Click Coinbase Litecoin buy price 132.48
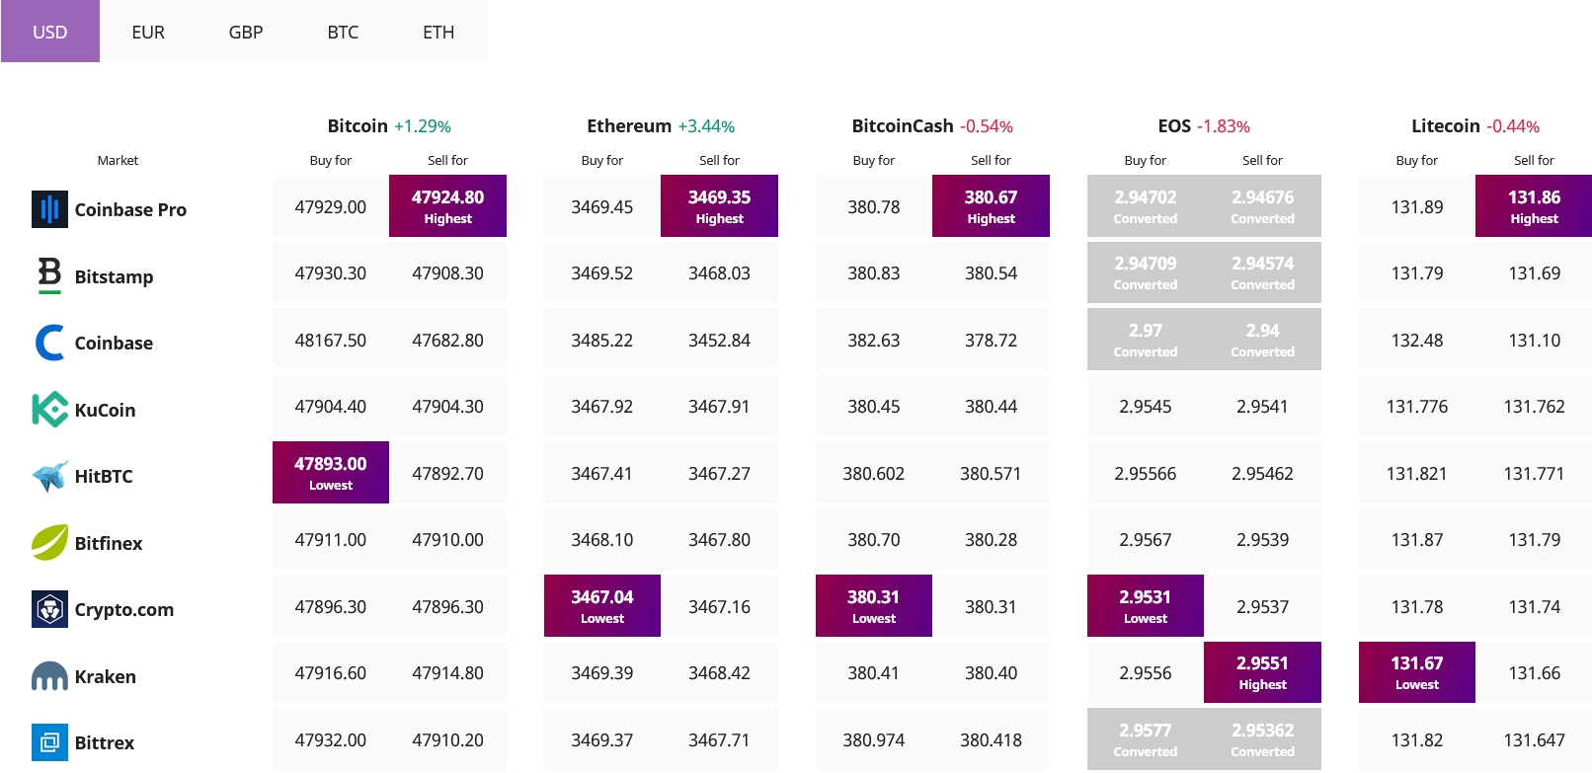 1417,340
